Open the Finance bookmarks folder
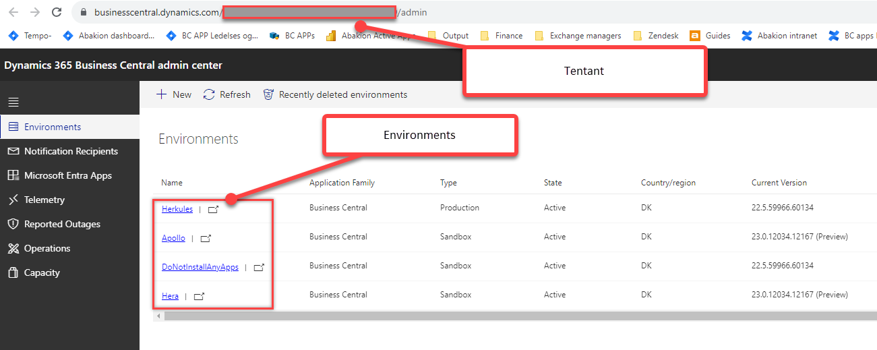 pyautogui.click(x=501, y=36)
